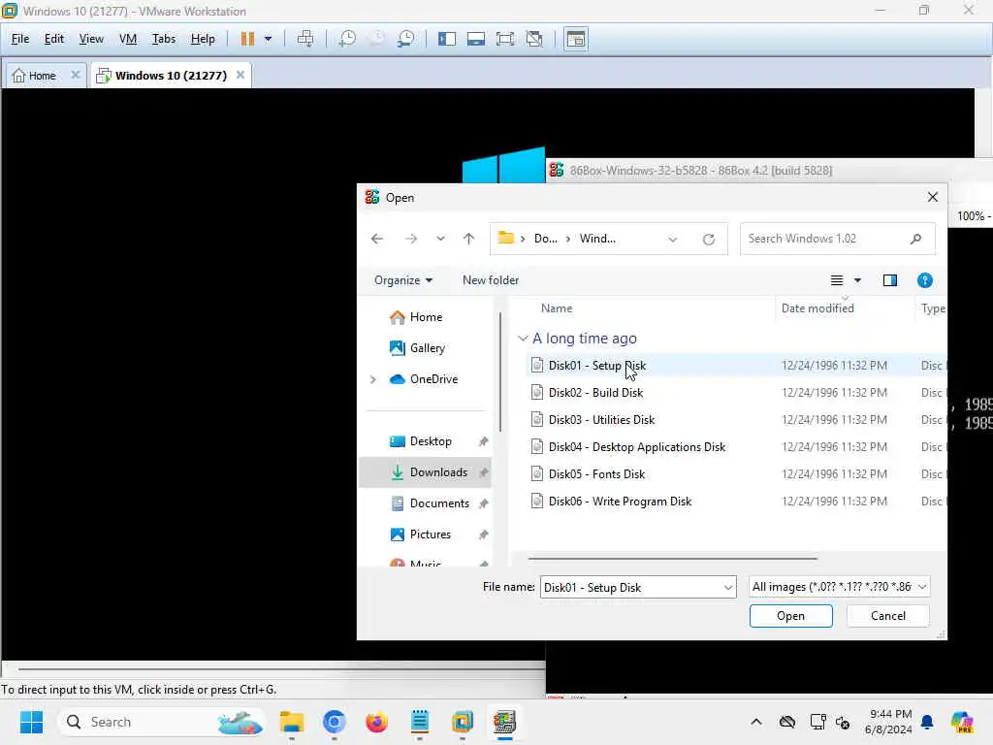Open the VMware File menu
Viewport: 993px width, 745px height.
pos(20,39)
